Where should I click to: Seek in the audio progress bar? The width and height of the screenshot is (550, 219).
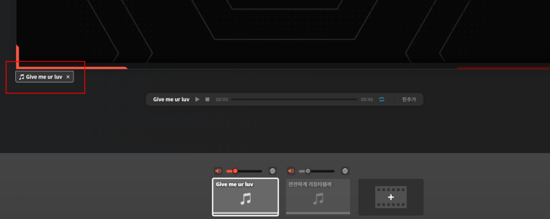click(x=294, y=100)
